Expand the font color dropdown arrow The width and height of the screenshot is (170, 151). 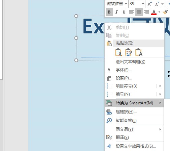tap(159, 12)
